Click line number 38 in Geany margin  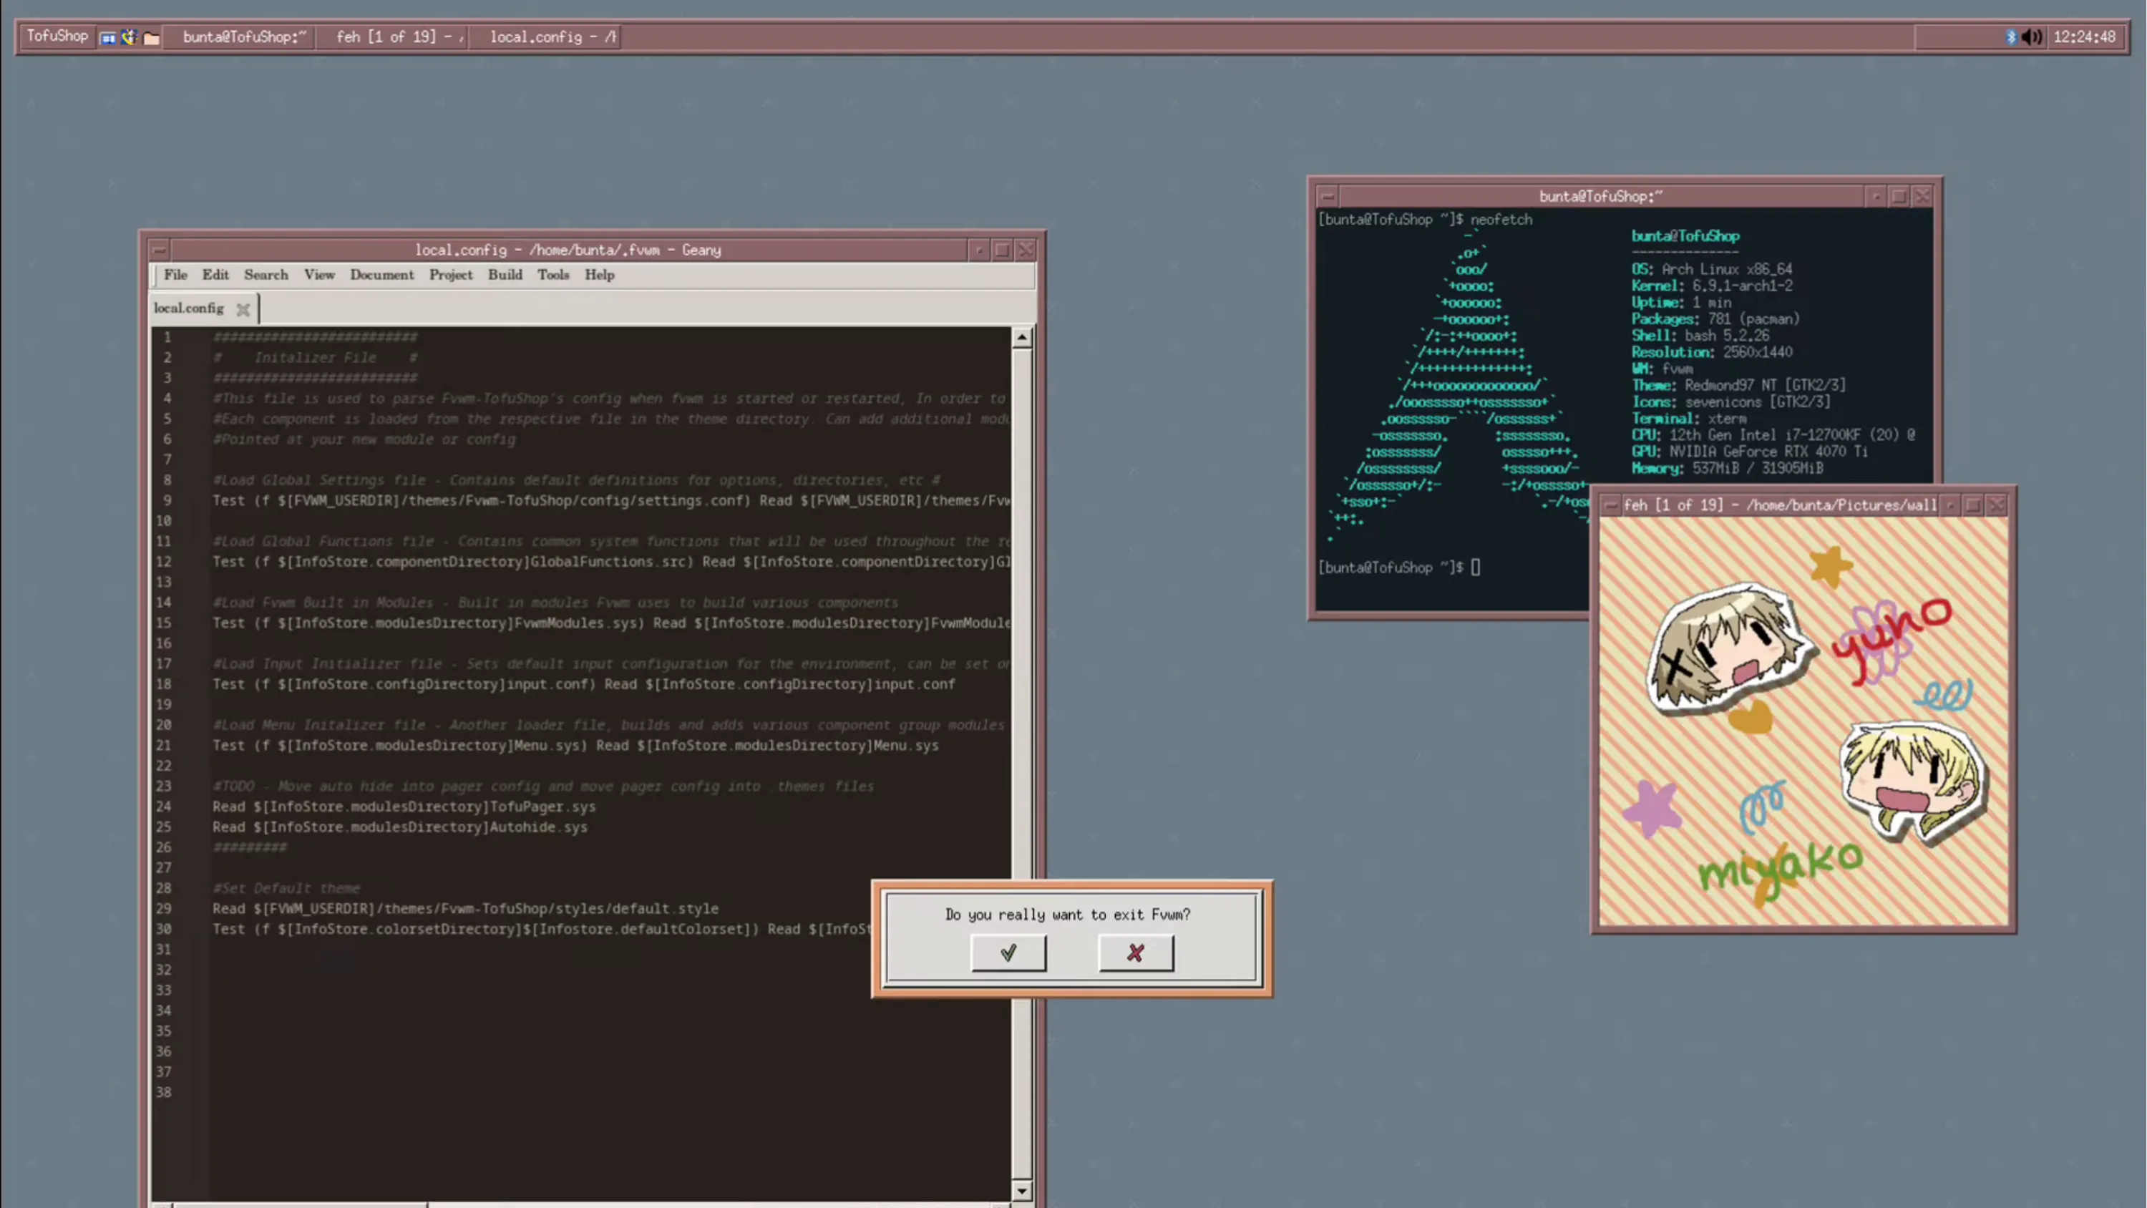tap(163, 1093)
